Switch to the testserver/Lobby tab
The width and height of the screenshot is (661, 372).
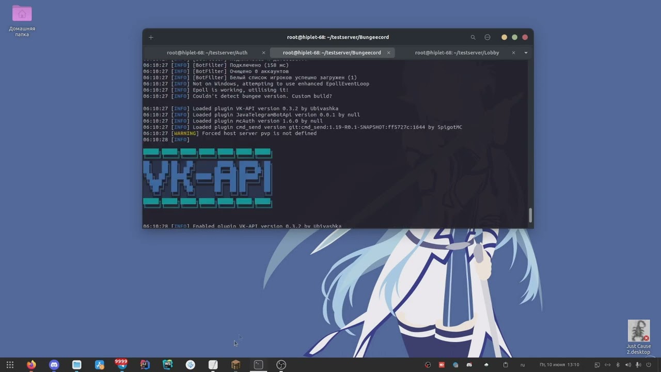click(457, 53)
